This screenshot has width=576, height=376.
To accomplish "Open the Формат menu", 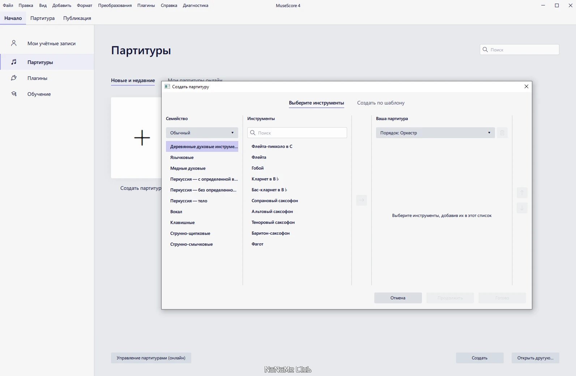I will [85, 5].
